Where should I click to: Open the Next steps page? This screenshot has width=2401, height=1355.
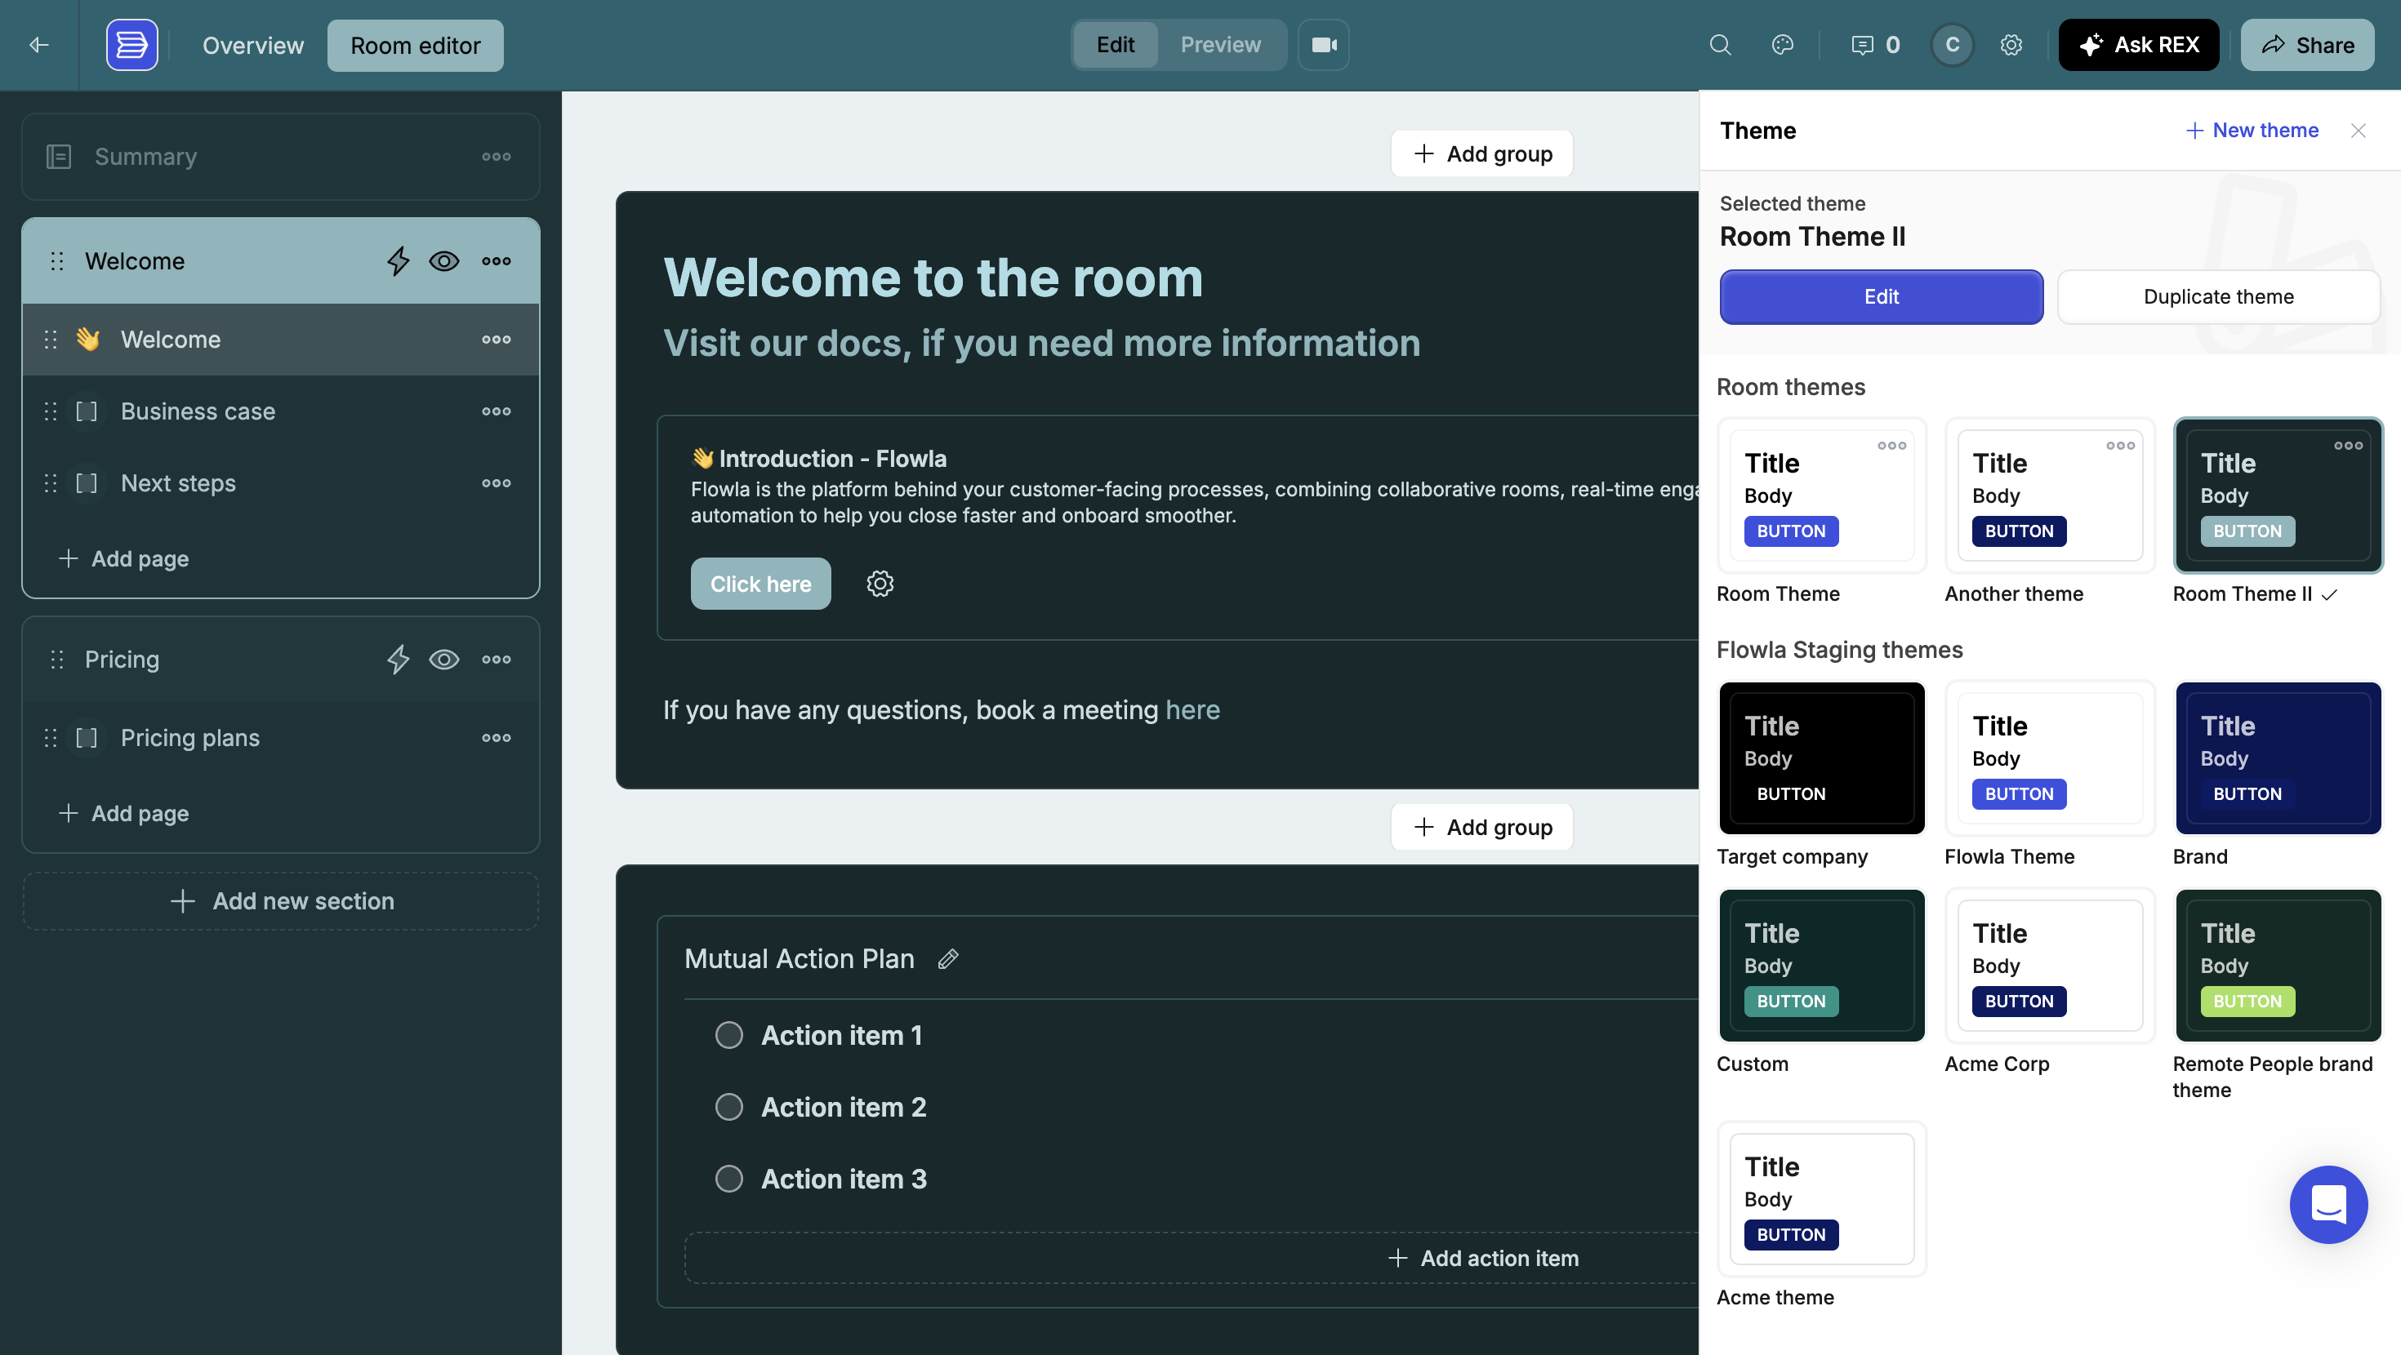(x=281, y=482)
